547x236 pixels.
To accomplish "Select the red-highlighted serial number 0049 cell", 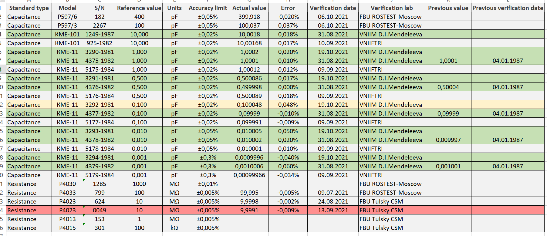I will 100,210.
